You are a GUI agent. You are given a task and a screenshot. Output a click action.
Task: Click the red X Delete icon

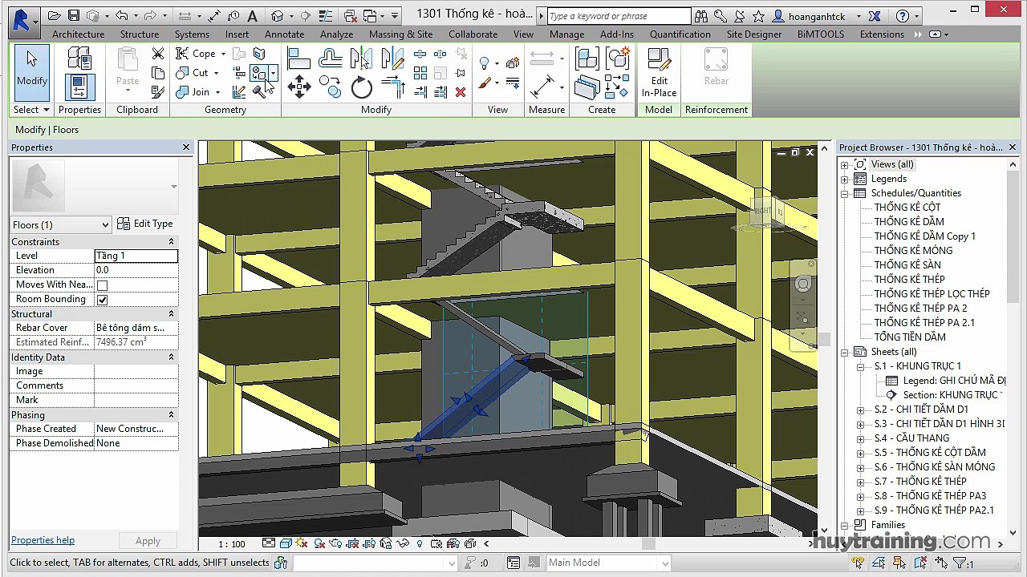point(461,92)
